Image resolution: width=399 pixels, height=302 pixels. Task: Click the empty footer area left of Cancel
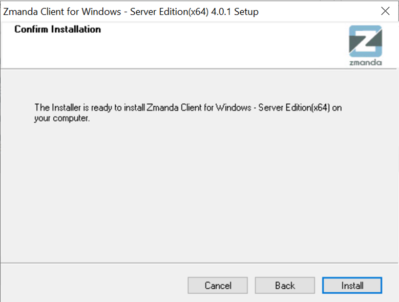(x=94, y=286)
